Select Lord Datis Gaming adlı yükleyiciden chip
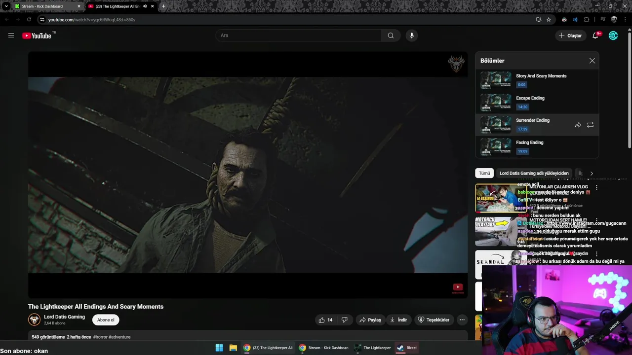The height and width of the screenshot is (355, 632). point(534,173)
